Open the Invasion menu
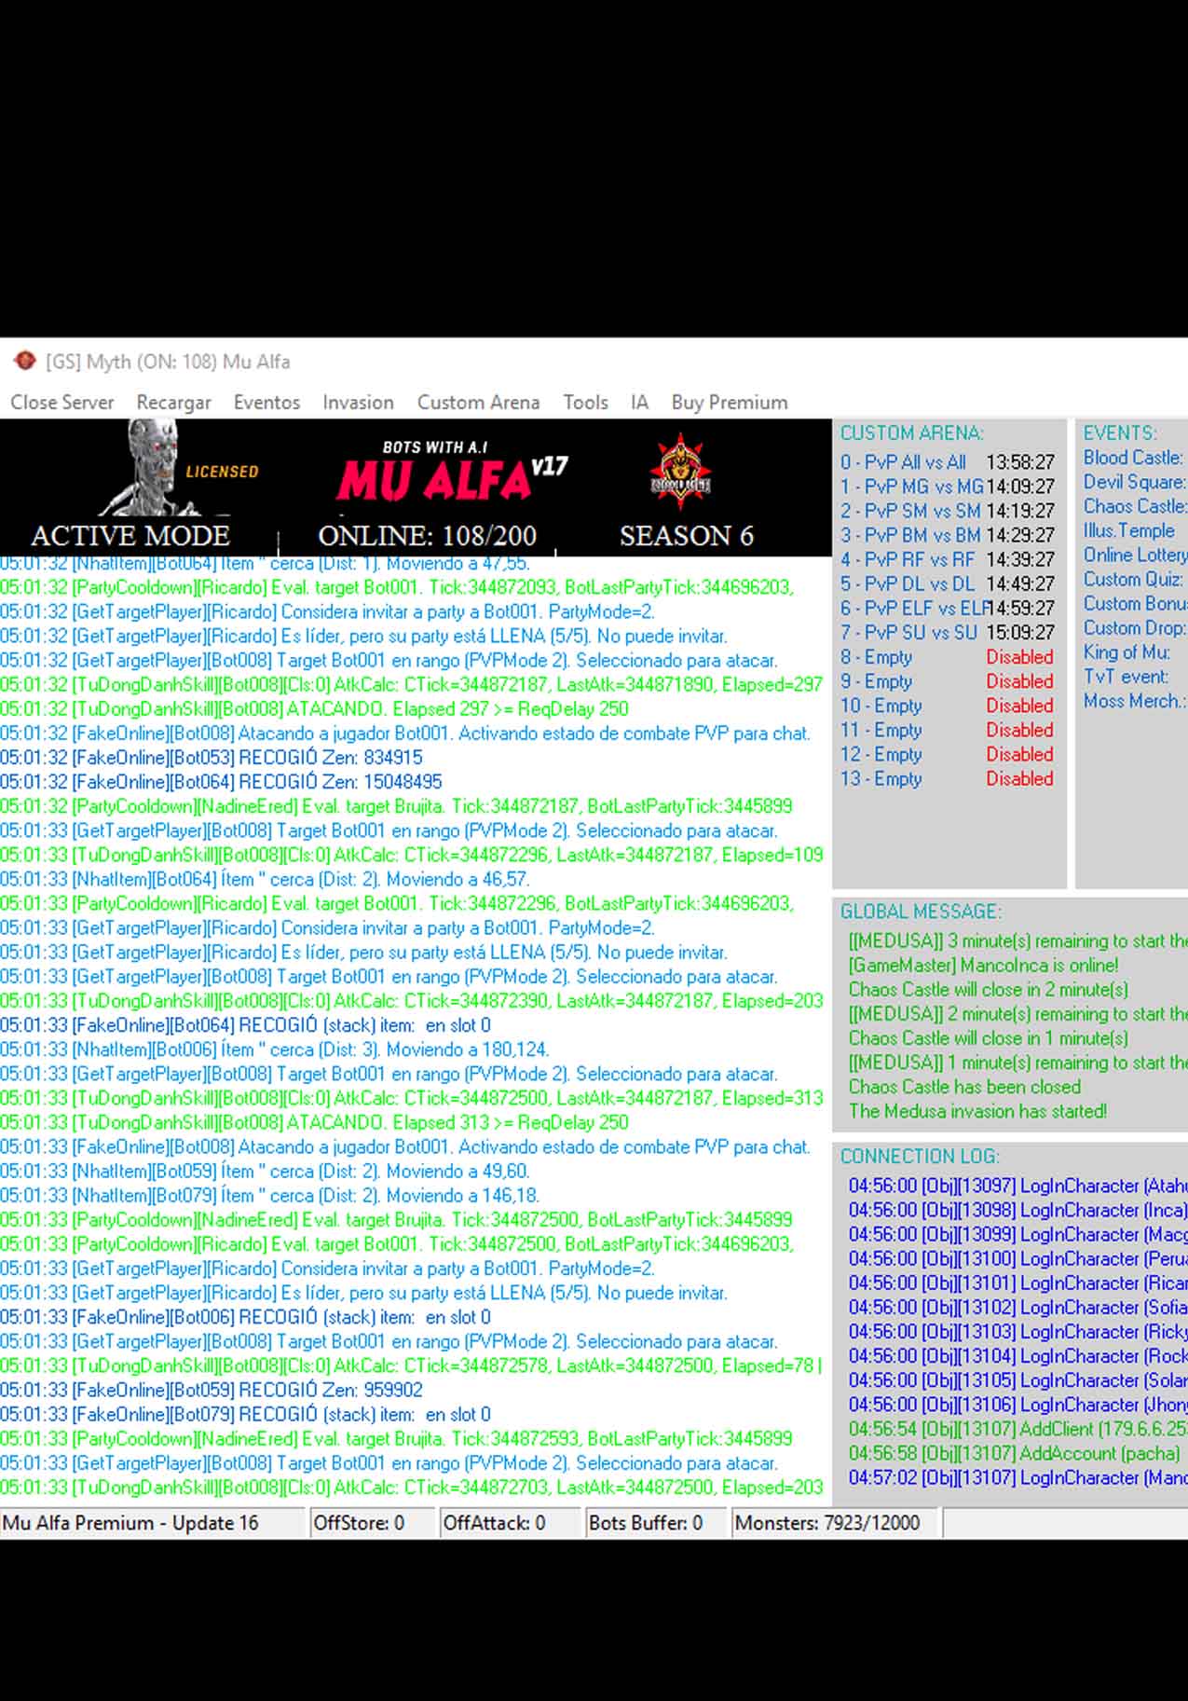This screenshot has width=1188, height=1701. pos(358,403)
